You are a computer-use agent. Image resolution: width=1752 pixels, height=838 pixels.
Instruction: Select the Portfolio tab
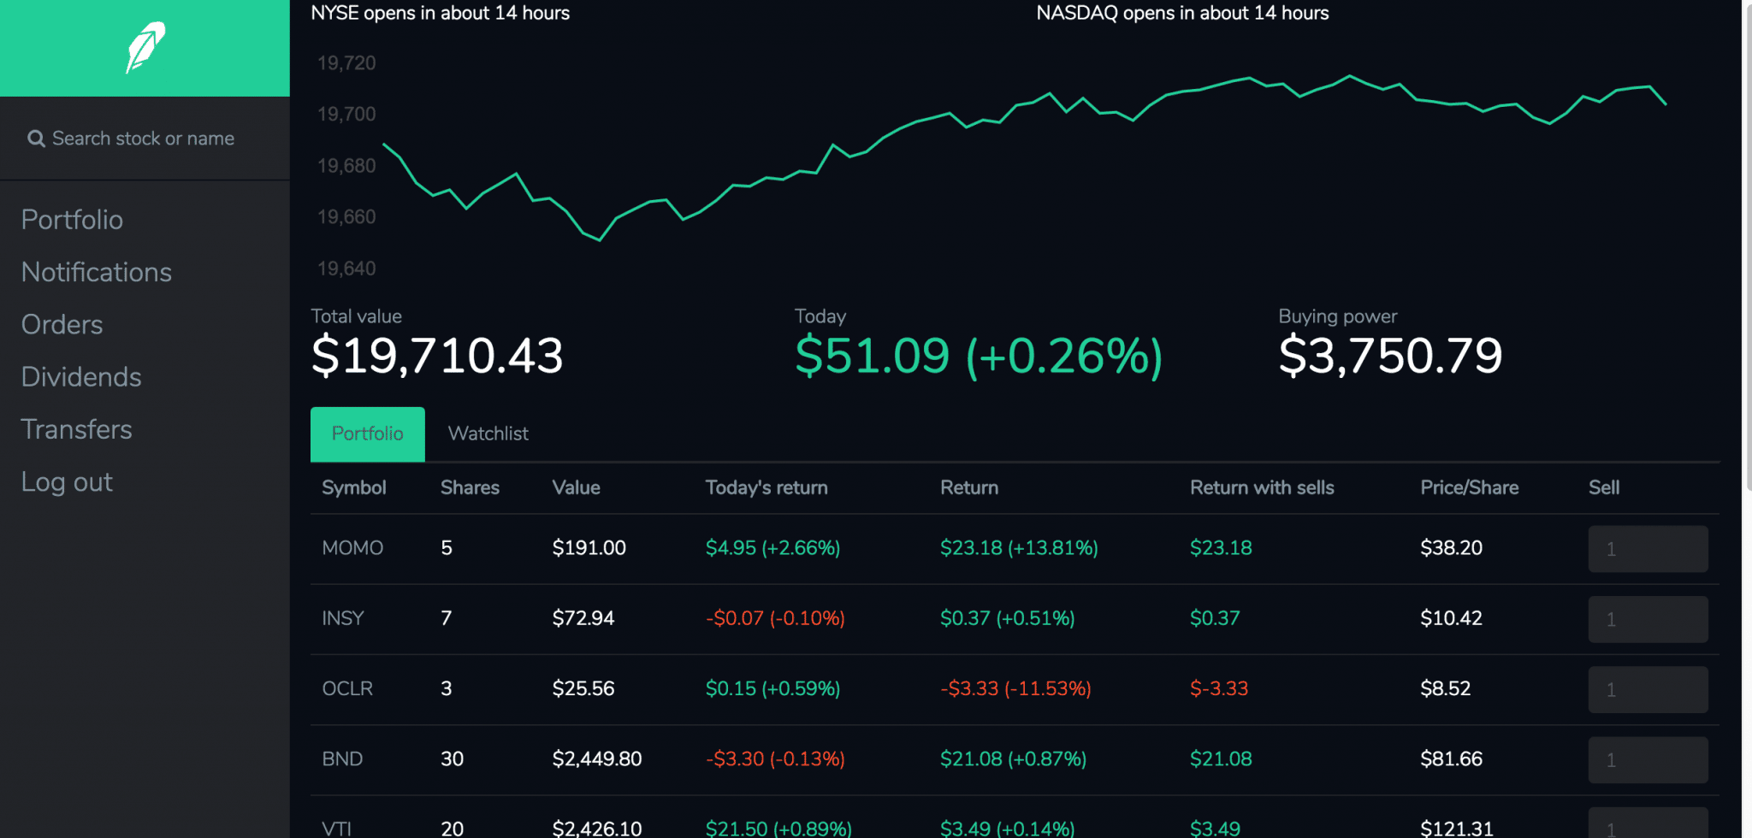point(367,434)
